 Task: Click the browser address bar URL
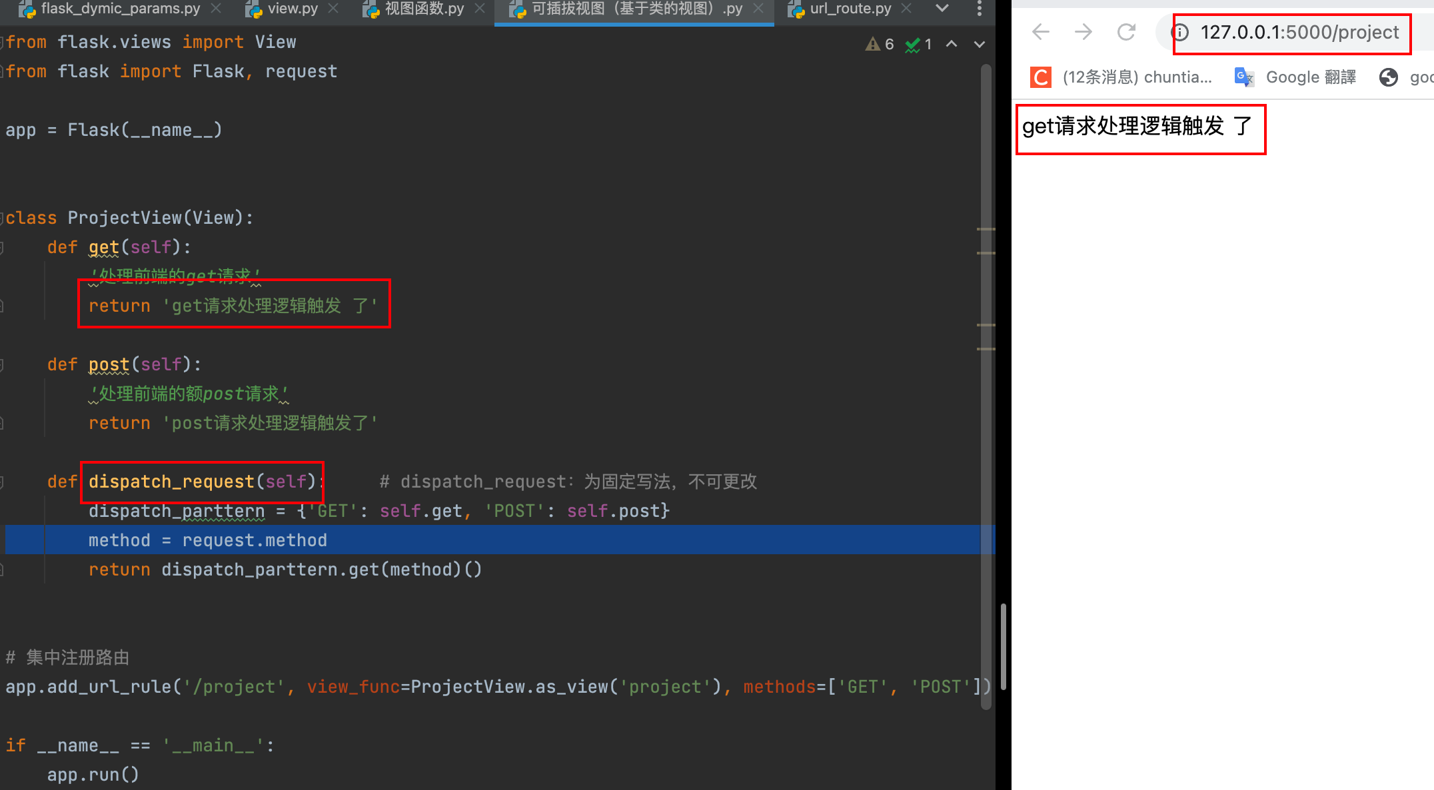(1299, 32)
